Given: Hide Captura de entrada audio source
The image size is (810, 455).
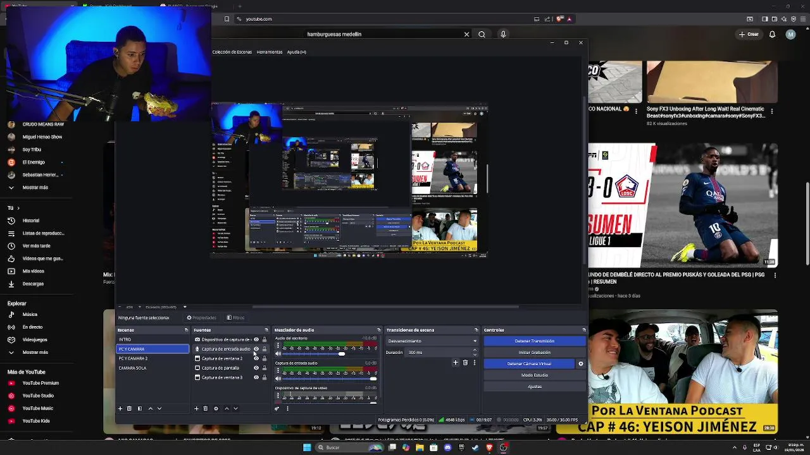Looking at the screenshot, I should click(256, 349).
